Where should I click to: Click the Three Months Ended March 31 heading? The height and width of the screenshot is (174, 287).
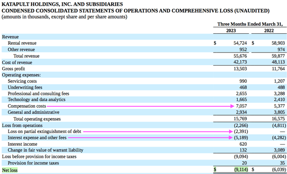pyautogui.click(x=250, y=24)
